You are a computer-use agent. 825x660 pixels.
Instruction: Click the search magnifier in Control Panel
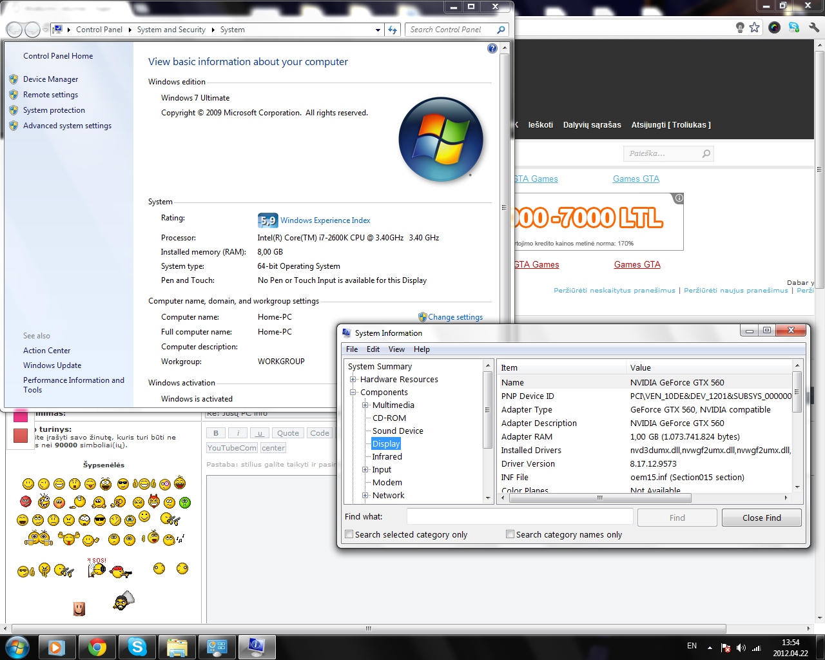[501, 30]
